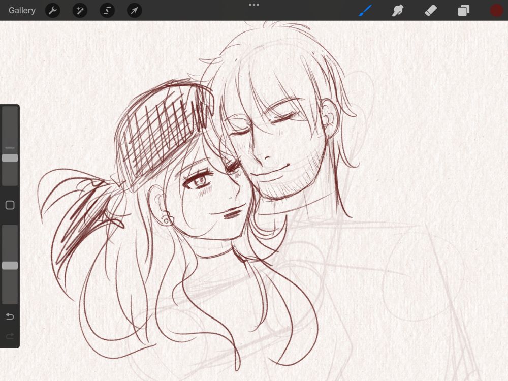Open the Layers panel
This screenshot has height=381, width=508.
pos(464,10)
